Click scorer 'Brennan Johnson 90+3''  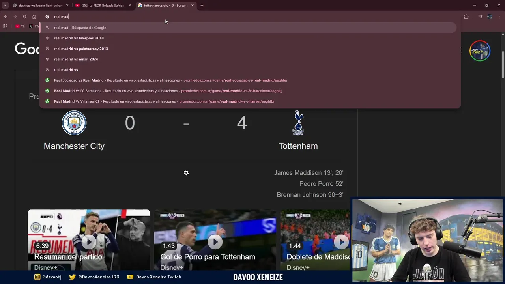[310, 195]
